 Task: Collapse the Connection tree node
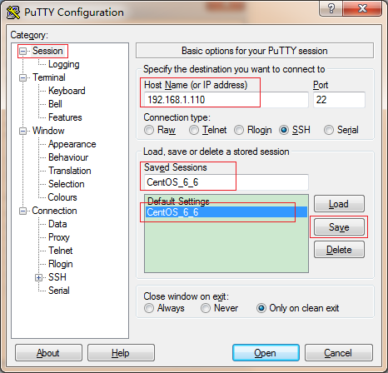[x=23, y=211]
